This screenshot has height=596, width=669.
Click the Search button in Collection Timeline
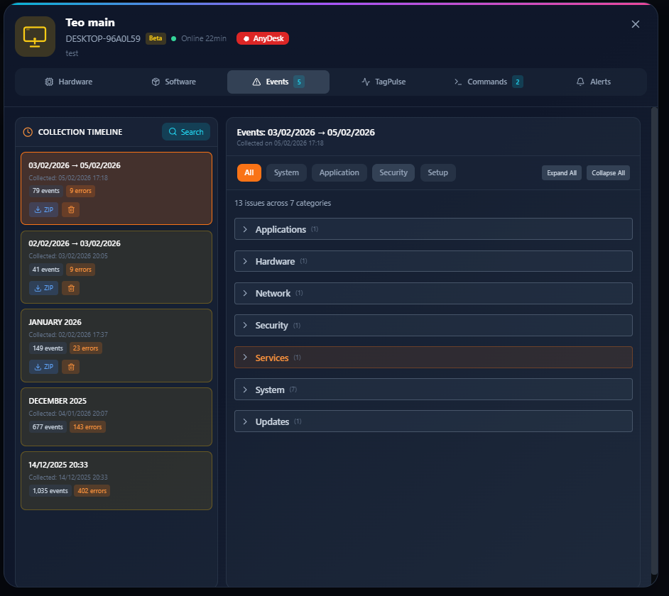tap(185, 131)
